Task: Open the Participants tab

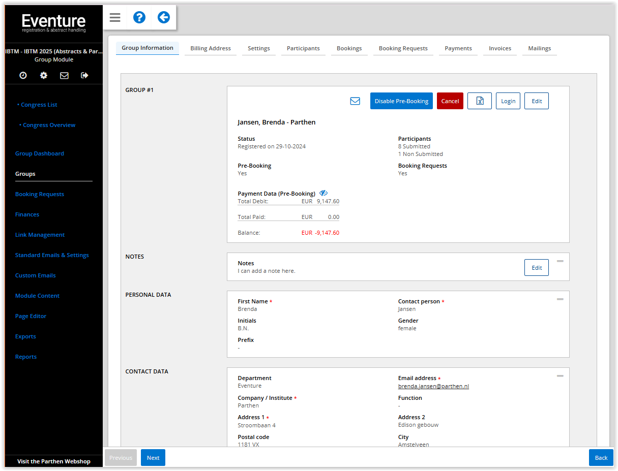Action: click(303, 48)
